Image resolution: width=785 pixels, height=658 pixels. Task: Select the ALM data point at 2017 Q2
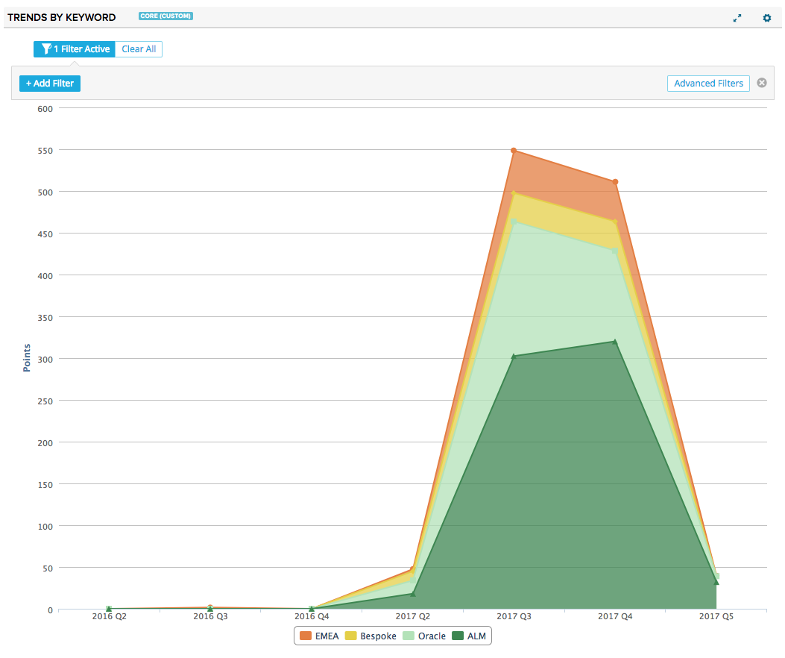tap(413, 594)
